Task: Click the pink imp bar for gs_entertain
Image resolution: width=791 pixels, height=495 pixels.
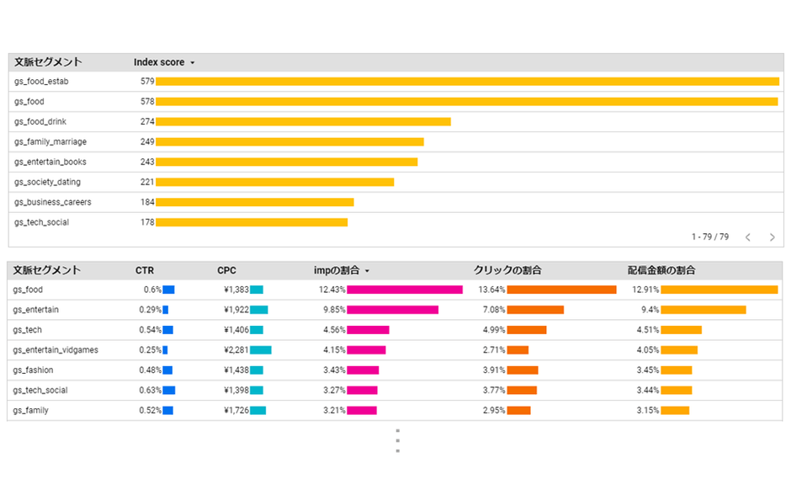Action: [392, 310]
